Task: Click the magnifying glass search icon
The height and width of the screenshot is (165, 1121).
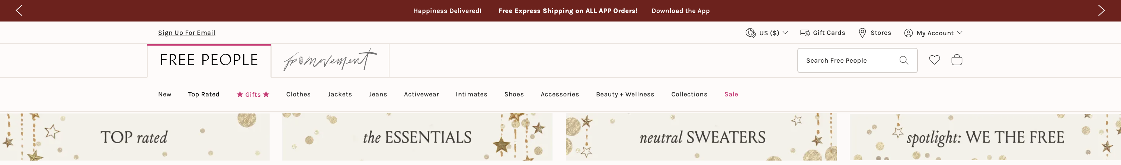Action: click(x=903, y=60)
